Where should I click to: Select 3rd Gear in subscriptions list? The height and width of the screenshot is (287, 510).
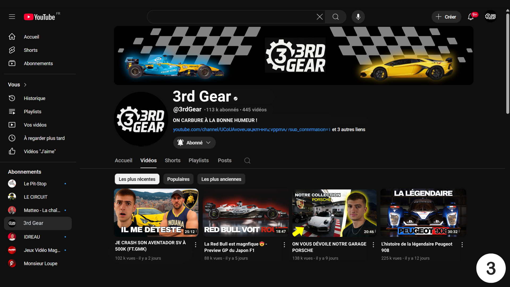tap(38, 223)
